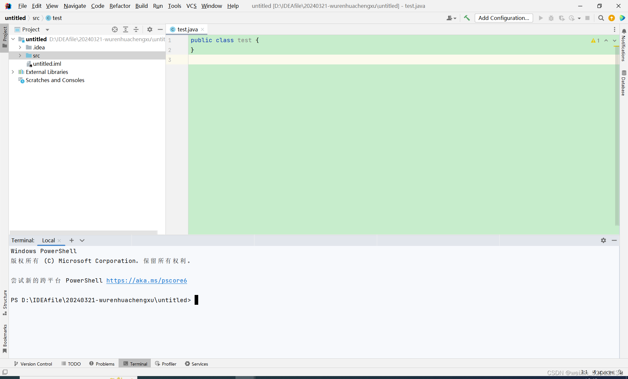
Task: Add new terminal session with plus icon
Action: click(x=72, y=240)
